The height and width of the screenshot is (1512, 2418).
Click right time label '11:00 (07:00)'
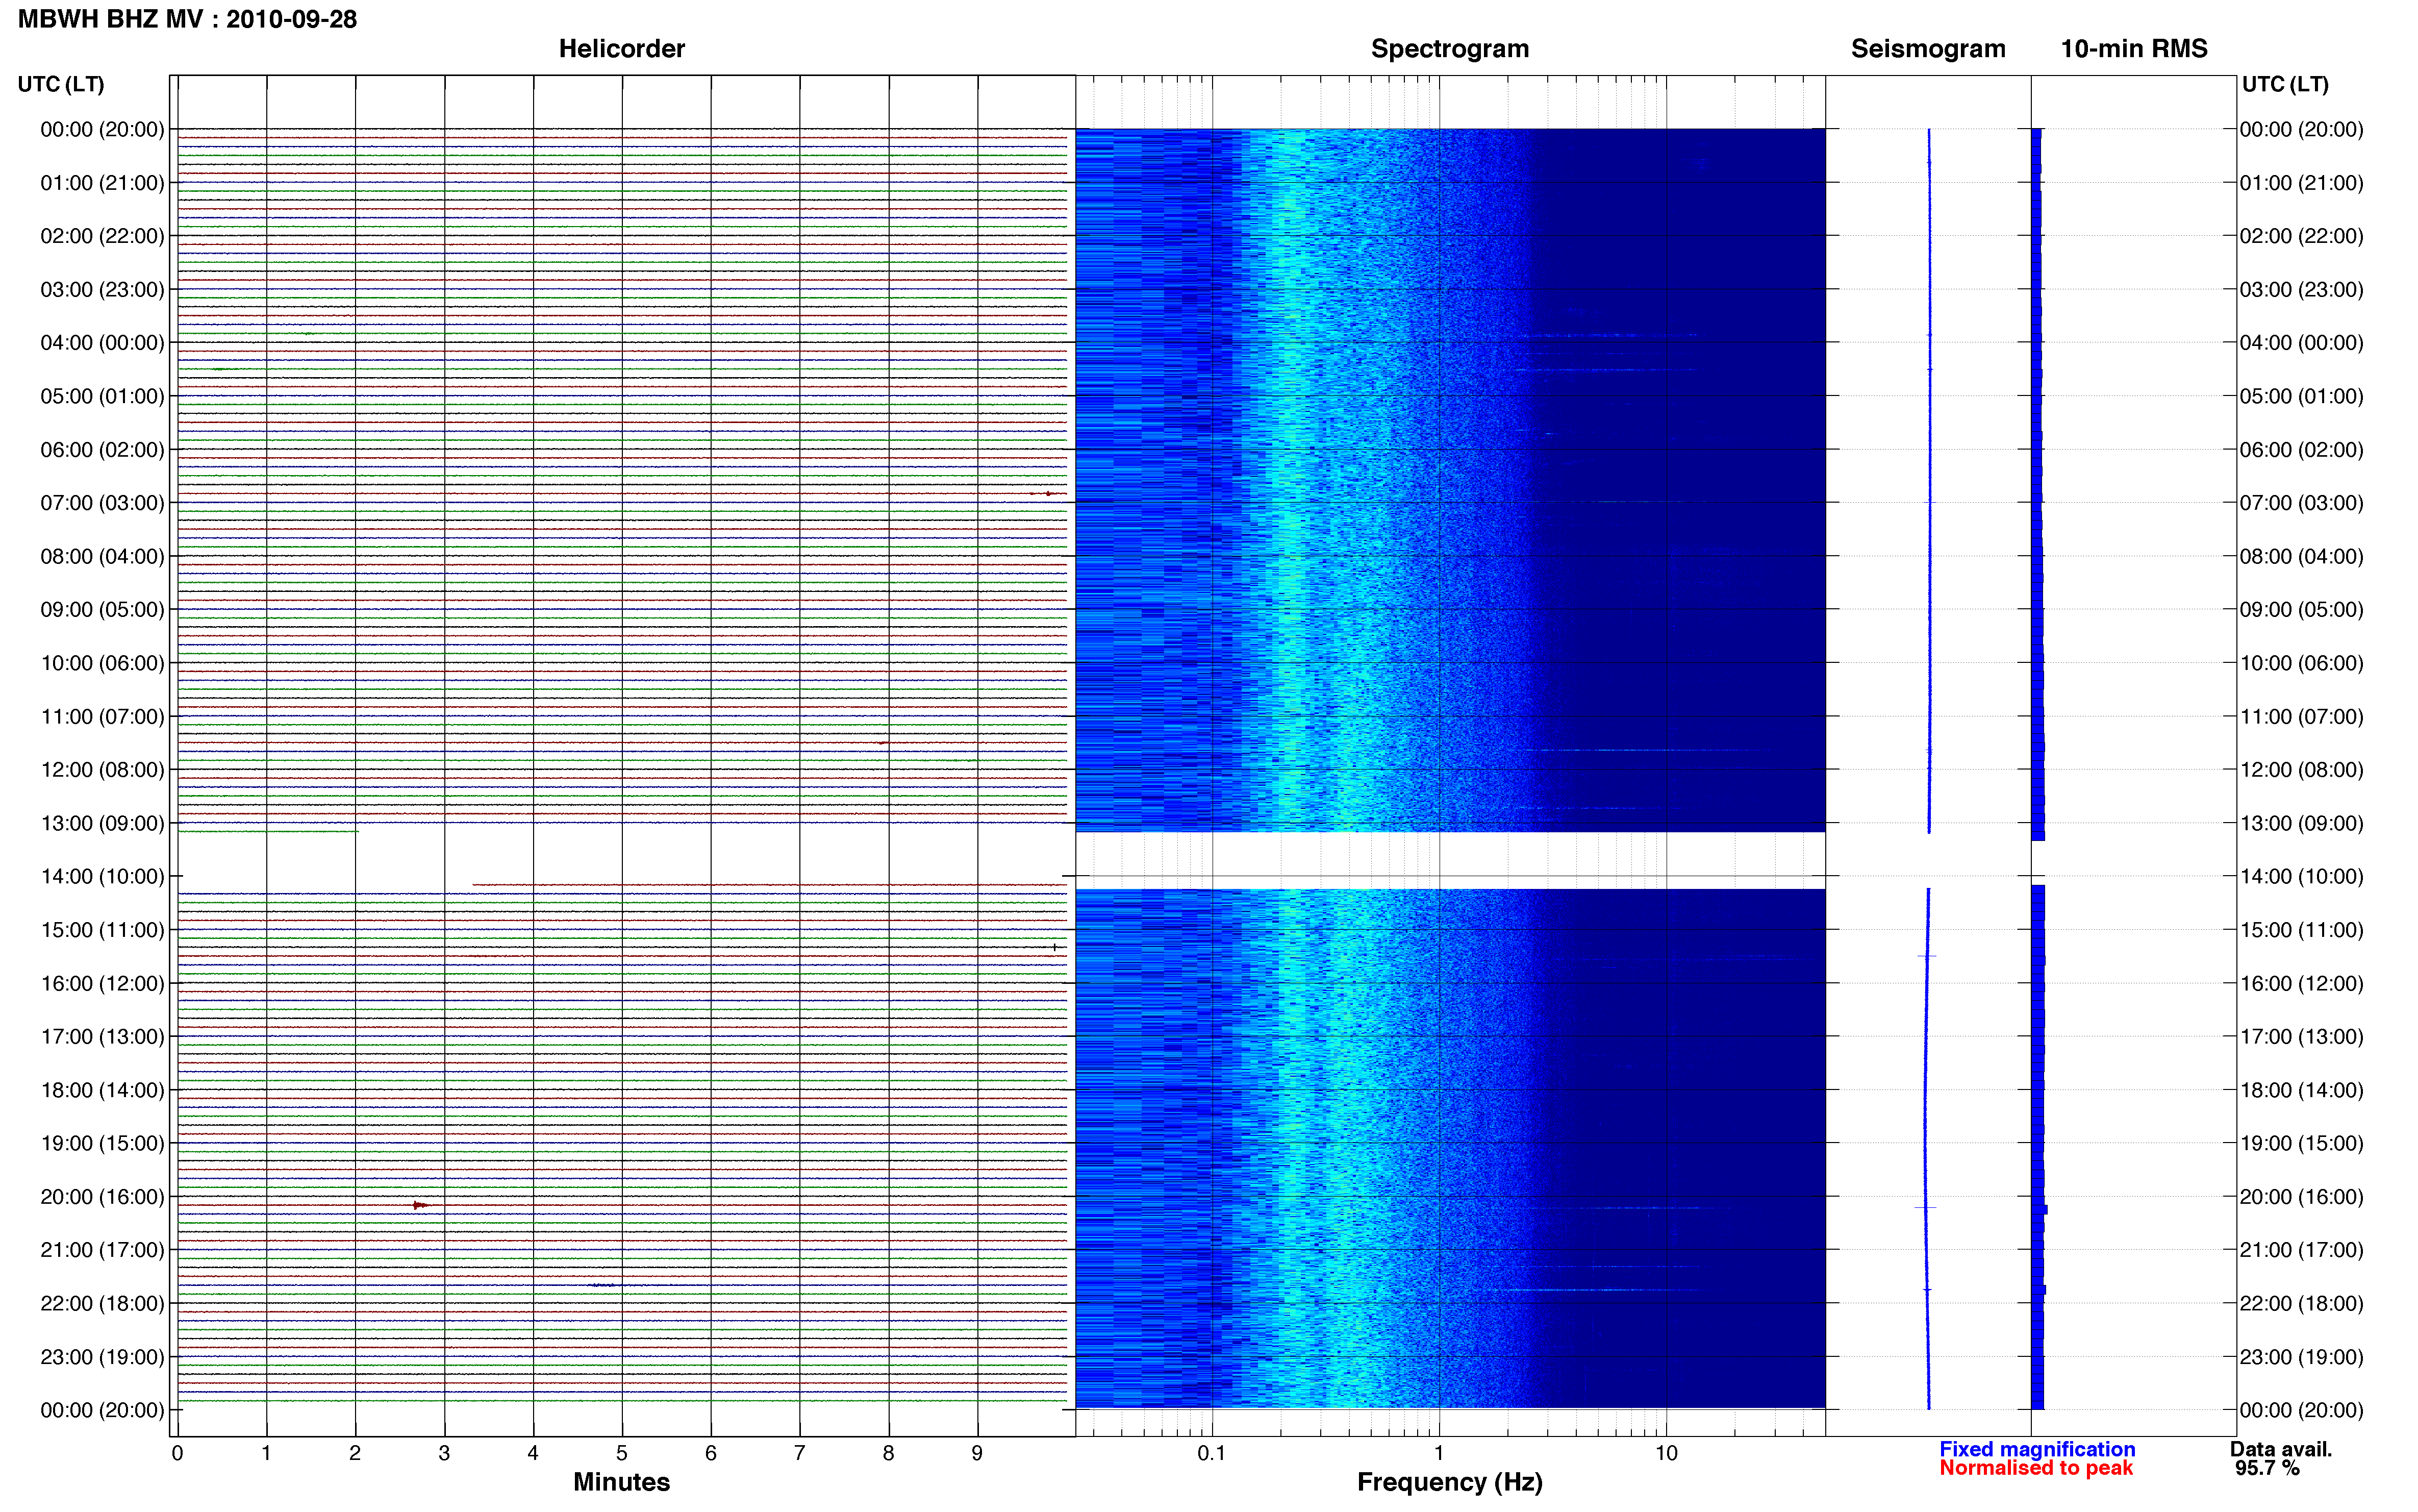[2301, 716]
